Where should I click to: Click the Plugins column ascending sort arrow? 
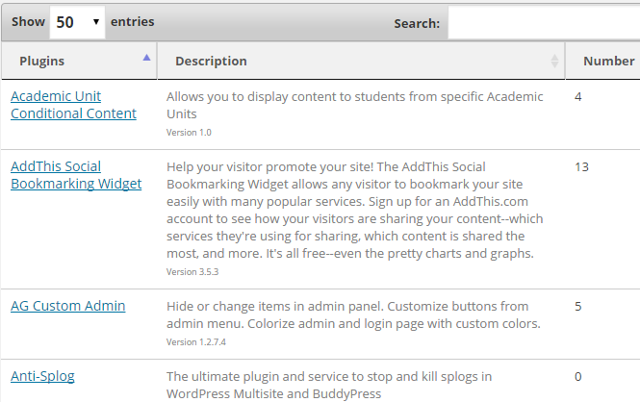[146, 58]
